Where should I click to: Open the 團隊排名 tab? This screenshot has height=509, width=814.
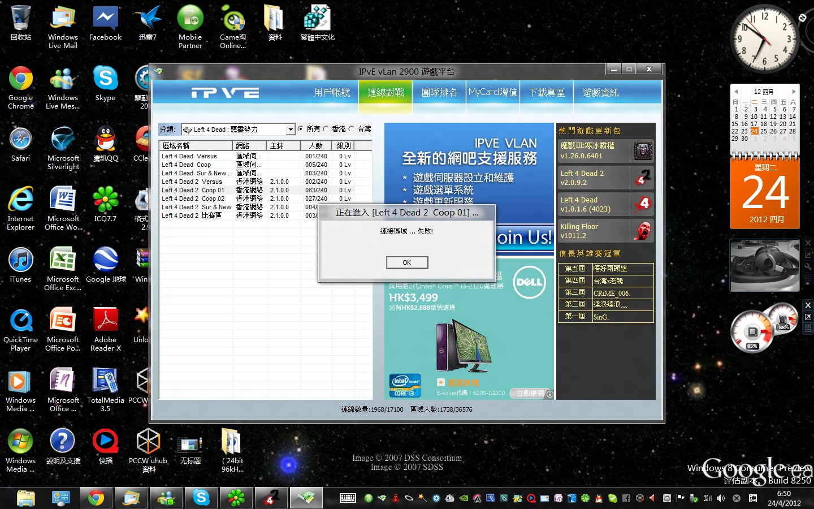[439, 93]
